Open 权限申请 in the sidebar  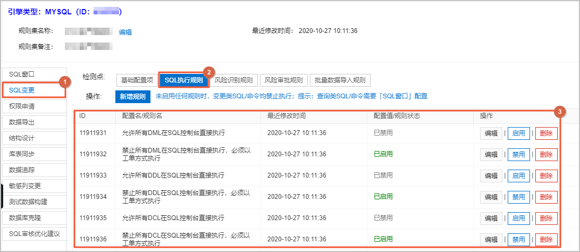(35, 106)
